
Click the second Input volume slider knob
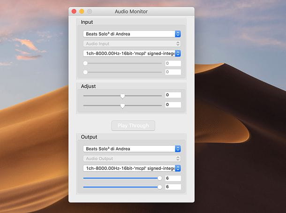(x=85, y=72)
